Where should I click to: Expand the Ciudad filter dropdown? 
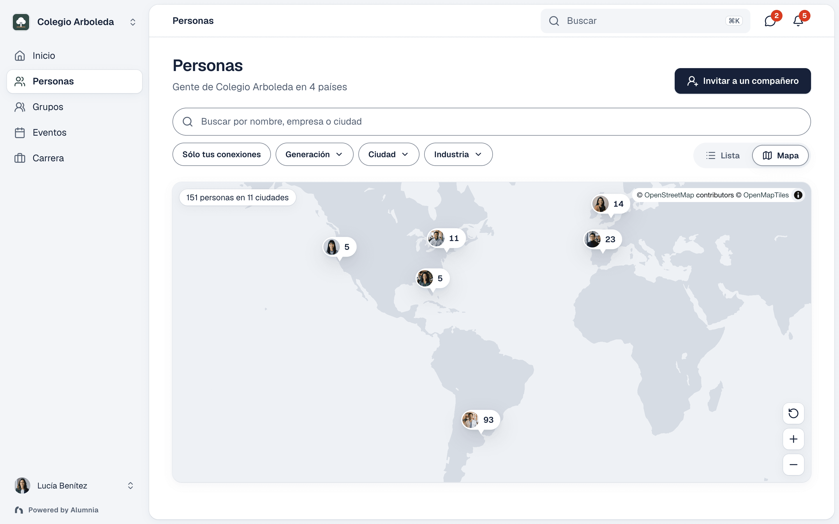click(x=389, y=154)
